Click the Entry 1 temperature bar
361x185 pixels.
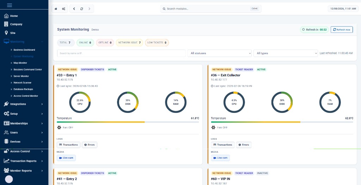128,122
